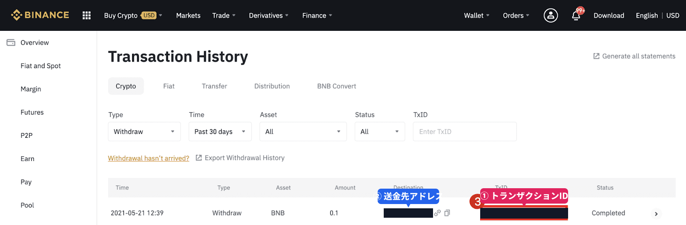Click the Completed status cell
Viewport: 686px width, 225px height.
pos(608,213)
